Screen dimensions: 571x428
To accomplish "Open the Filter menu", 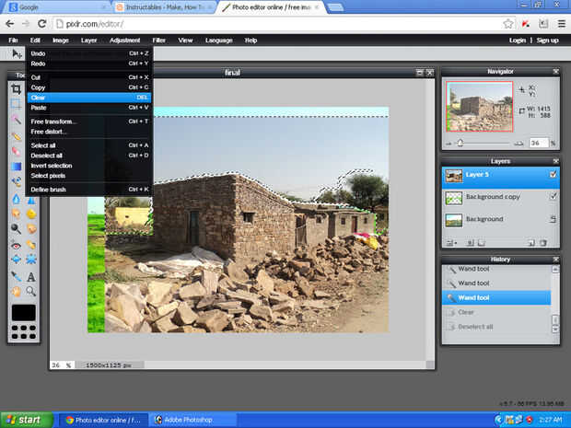I will pyautogui.click(x=158, y=40).
